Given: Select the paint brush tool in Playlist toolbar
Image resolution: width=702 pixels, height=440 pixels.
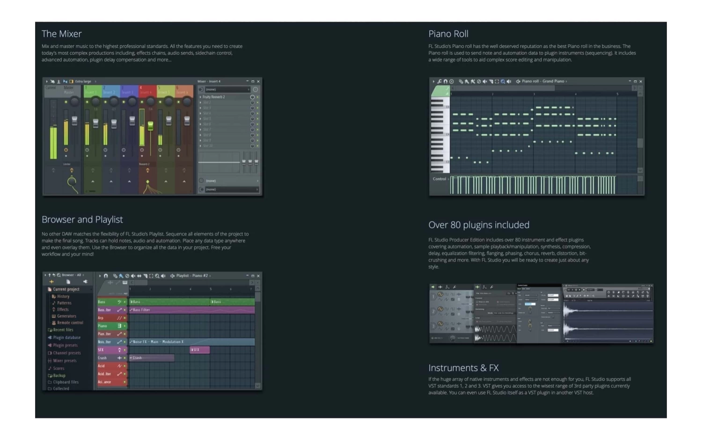Looking at the screenshot, I should (121, 276).
